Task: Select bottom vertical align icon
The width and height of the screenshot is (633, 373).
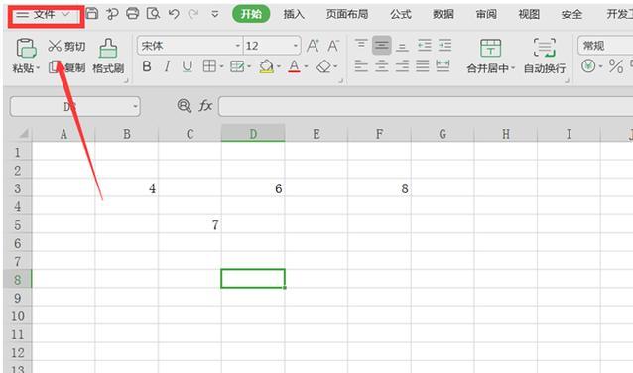Action: click(402, 46)
